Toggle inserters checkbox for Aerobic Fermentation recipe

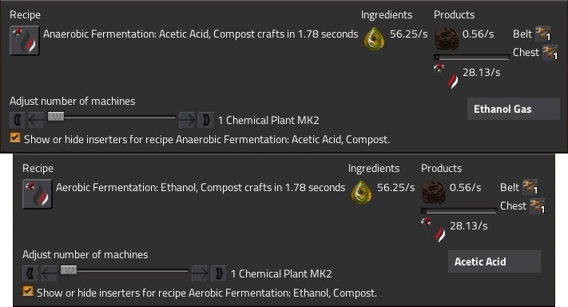pos(27,291)
